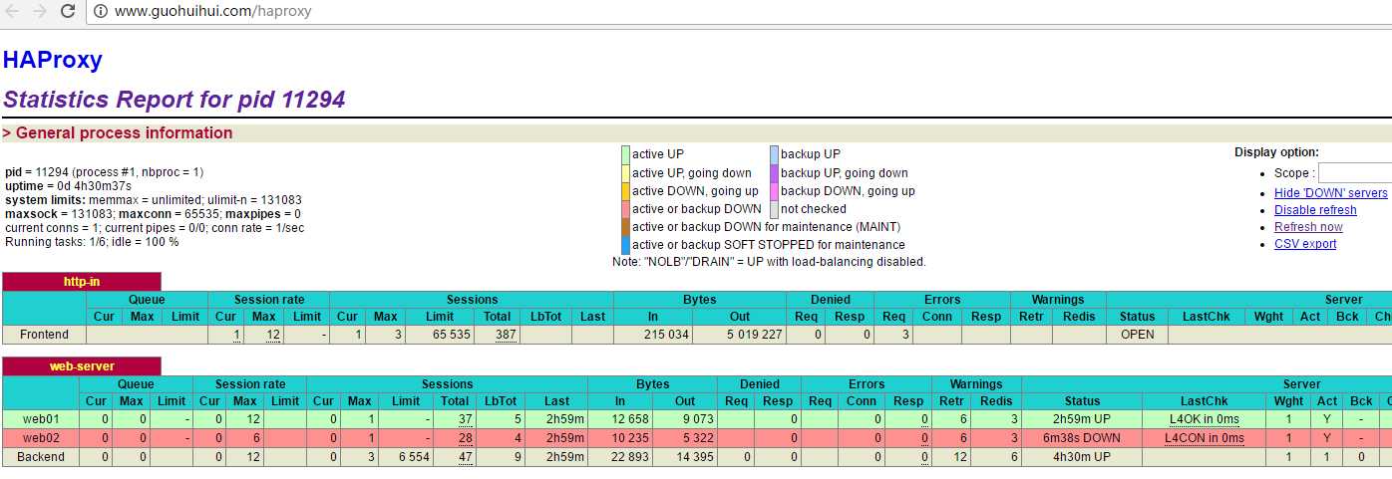1392x479 pixels.
Task: Click the browser back arrow
Action: pos(13,11)
